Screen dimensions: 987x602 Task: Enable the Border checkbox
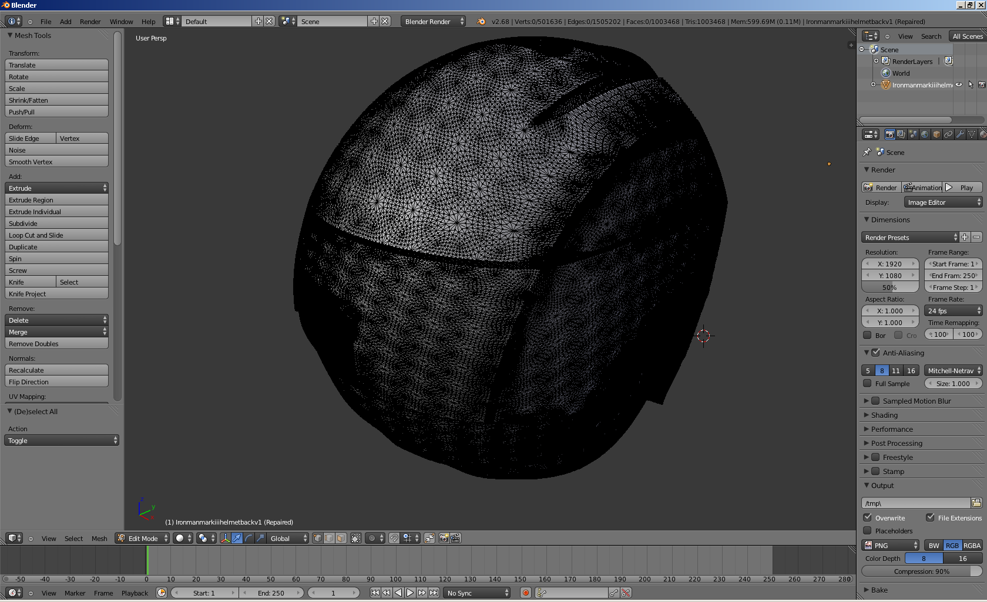(x=867, y=335)
